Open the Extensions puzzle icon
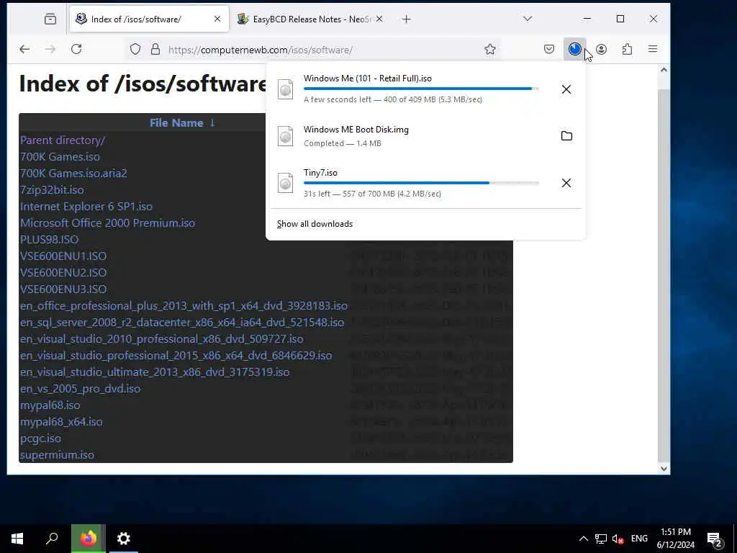 pyautogui.click(x=627, y=49)
